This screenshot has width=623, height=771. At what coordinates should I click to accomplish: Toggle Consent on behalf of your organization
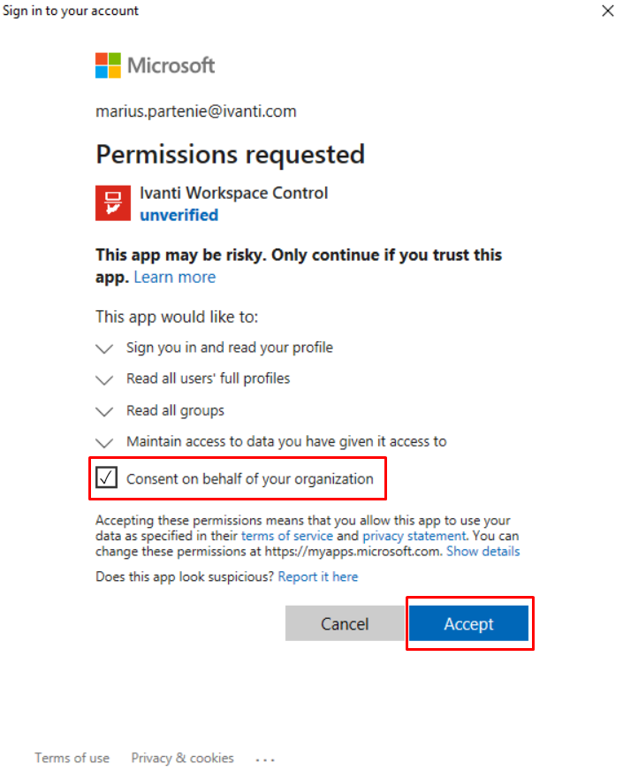tap(106, 478)
